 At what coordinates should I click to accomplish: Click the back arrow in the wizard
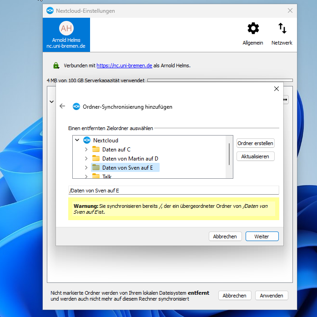63,106
